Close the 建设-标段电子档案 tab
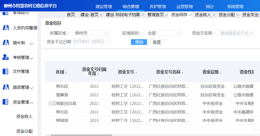The image size is (260, 136). pyautogui.click(x=143, y=15)
